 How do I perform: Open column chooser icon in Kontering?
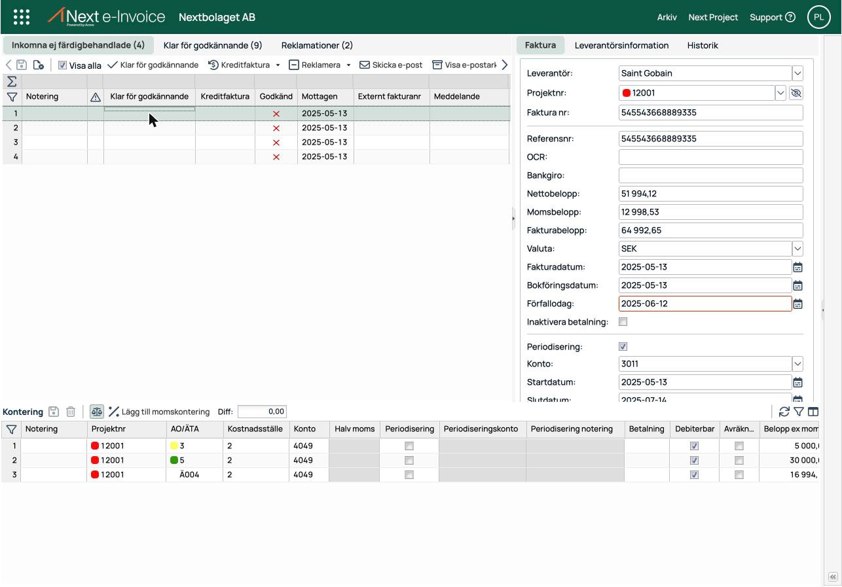813,412
